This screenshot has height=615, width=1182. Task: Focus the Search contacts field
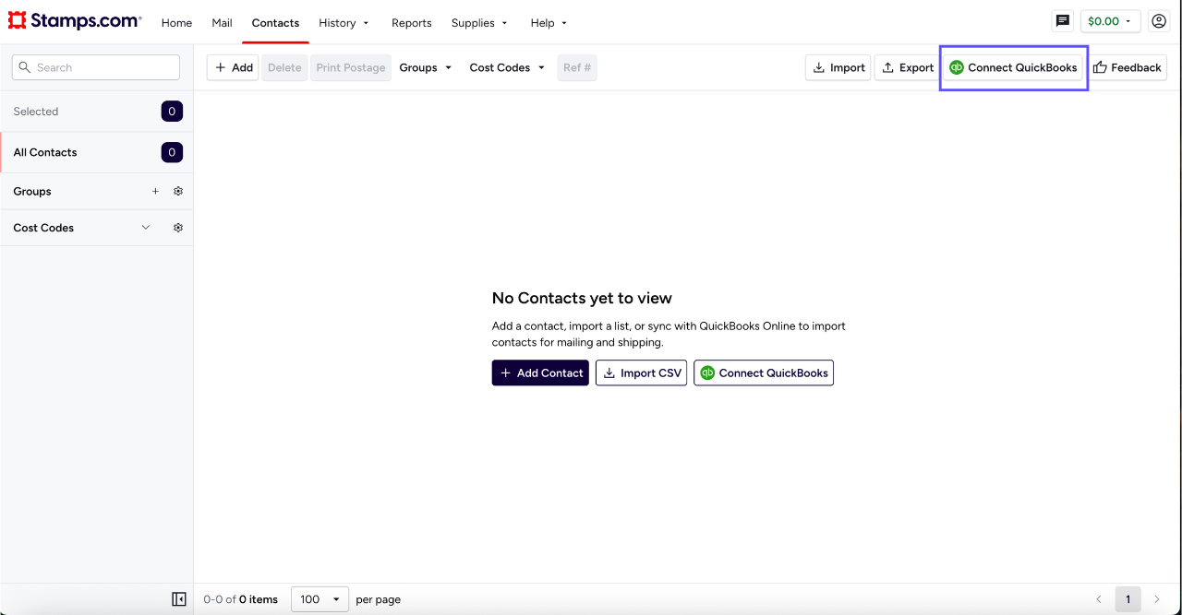tap(96, 67)
